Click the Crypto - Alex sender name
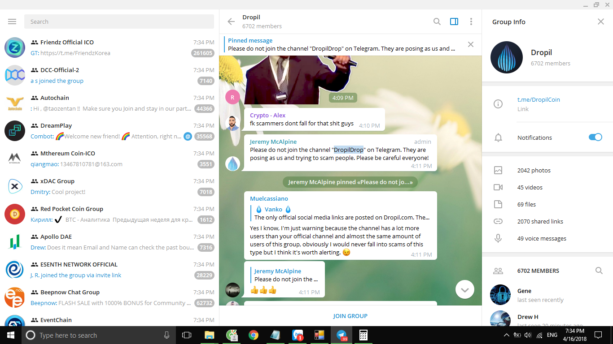Screen dimensions: 613x344 (267, 115)
